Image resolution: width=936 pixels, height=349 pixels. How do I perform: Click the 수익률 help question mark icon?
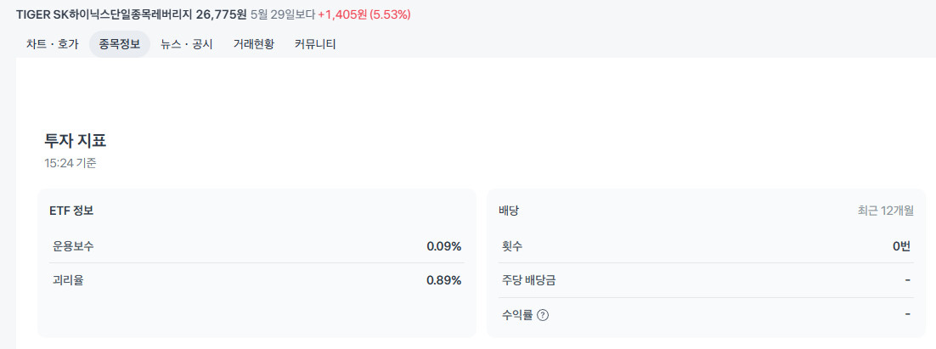click(x=543, y=315)
